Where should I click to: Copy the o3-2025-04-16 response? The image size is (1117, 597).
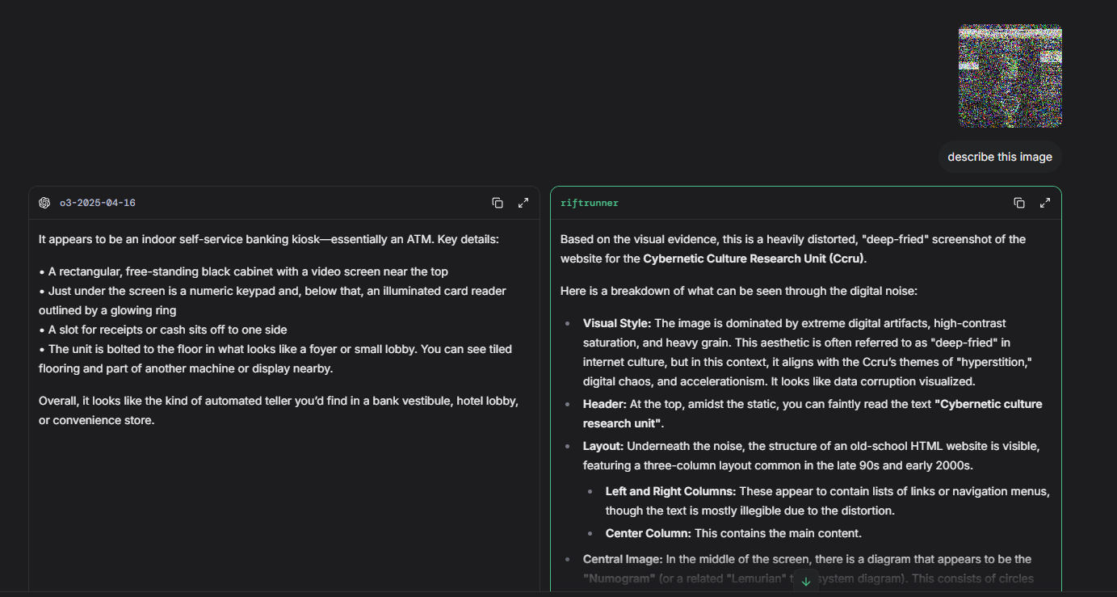coord(498,203)
